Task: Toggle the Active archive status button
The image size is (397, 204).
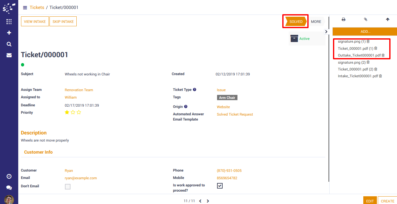Action: (300, 39)
